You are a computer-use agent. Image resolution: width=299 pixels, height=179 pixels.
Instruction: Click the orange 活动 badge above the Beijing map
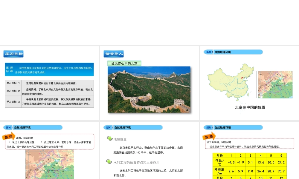click(9, 136)
